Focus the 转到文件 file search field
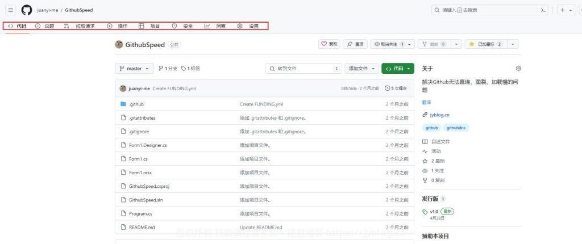The height and width of the screenshot is (244, 582). (304, 69)
